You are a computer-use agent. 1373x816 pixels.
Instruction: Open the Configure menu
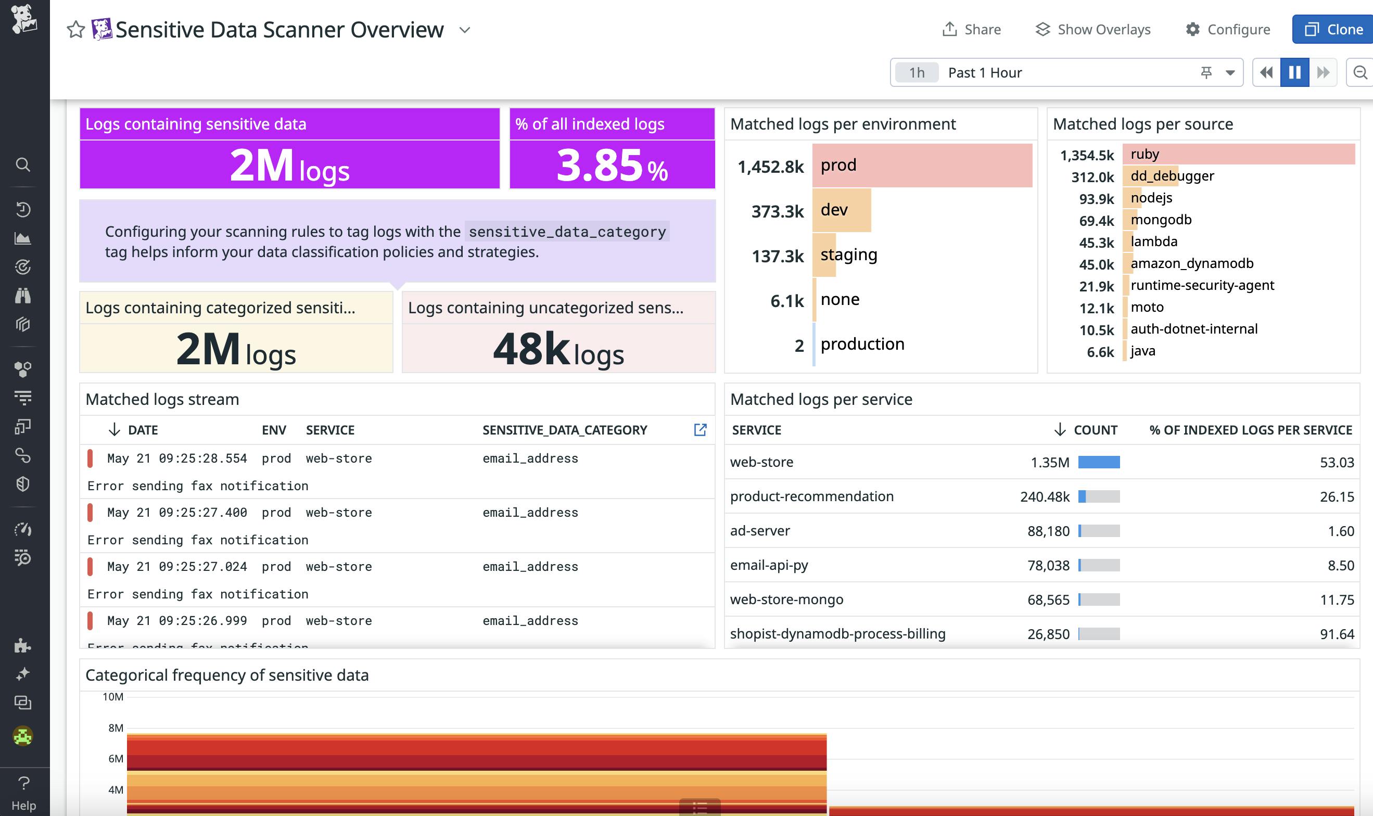click(x=1228, y=29)
